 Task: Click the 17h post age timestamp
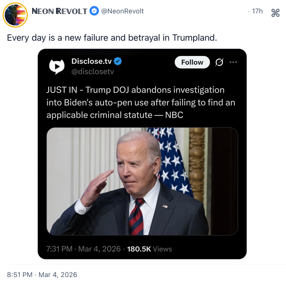257,11
